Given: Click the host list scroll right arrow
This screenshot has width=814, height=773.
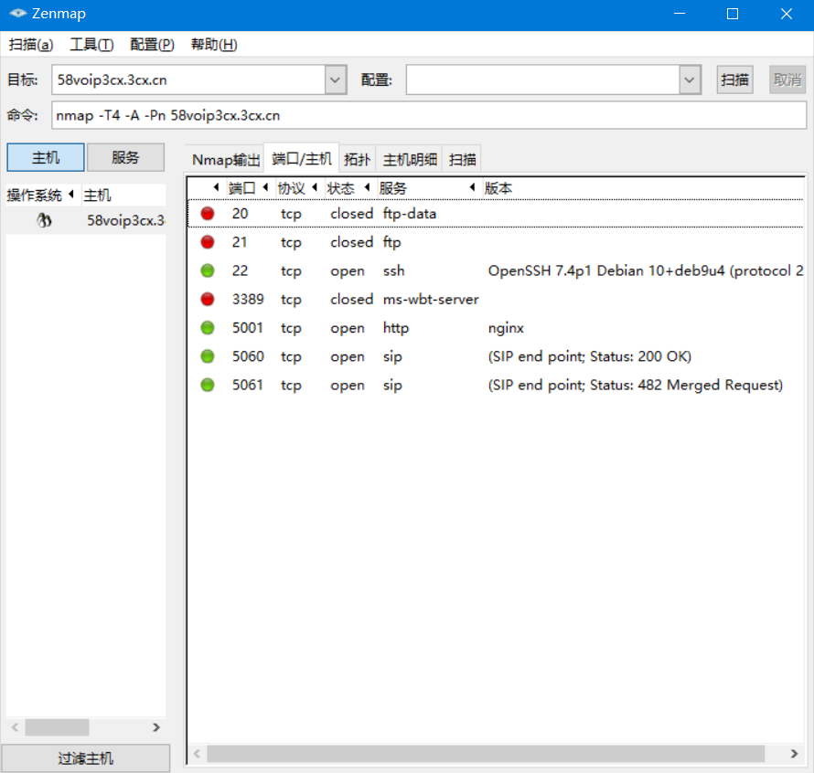Looking at the screenshot, I should 156,727.
